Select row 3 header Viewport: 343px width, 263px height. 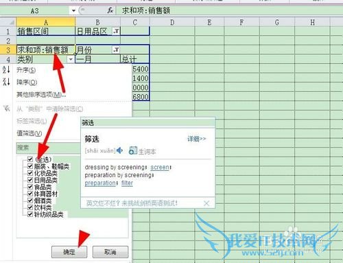[8, 49]
